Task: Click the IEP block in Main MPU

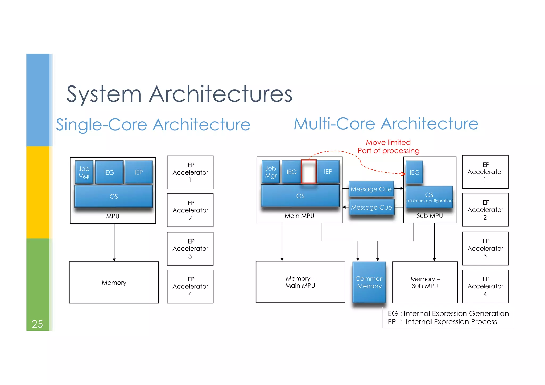Action: click(x=328, y=172)
